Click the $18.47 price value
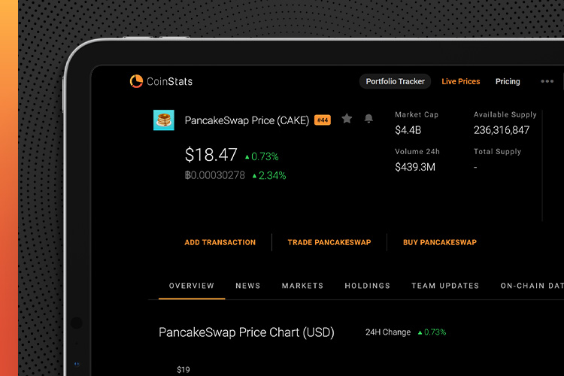The image size is (564, 376). [x=211, y=155]
